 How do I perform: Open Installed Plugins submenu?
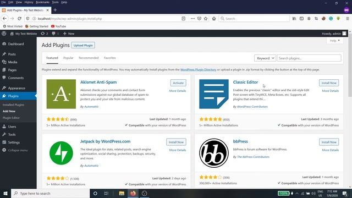click(13, 105)
